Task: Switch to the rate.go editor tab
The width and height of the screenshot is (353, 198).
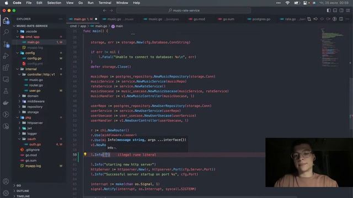Action: pos(291,19)
